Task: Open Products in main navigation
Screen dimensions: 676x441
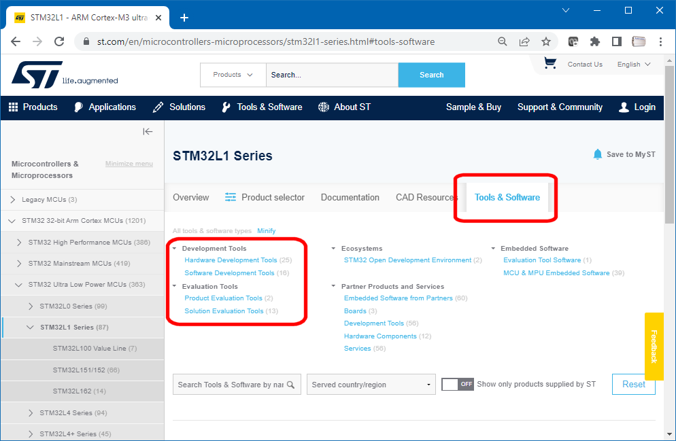Action: click(33, 107)
